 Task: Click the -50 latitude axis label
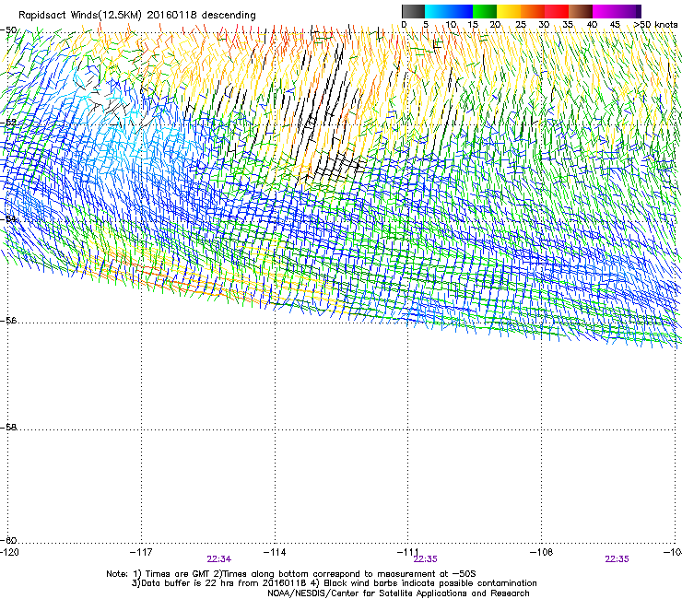[x=8, y=30]
